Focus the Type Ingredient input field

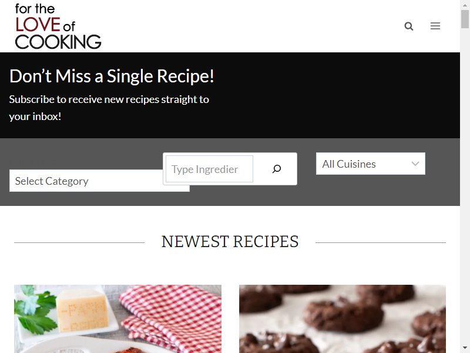[x=209, y=169]
